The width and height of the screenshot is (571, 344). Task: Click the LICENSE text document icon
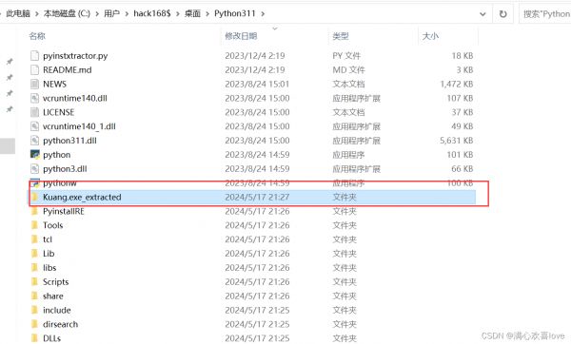tap(34, 112)
